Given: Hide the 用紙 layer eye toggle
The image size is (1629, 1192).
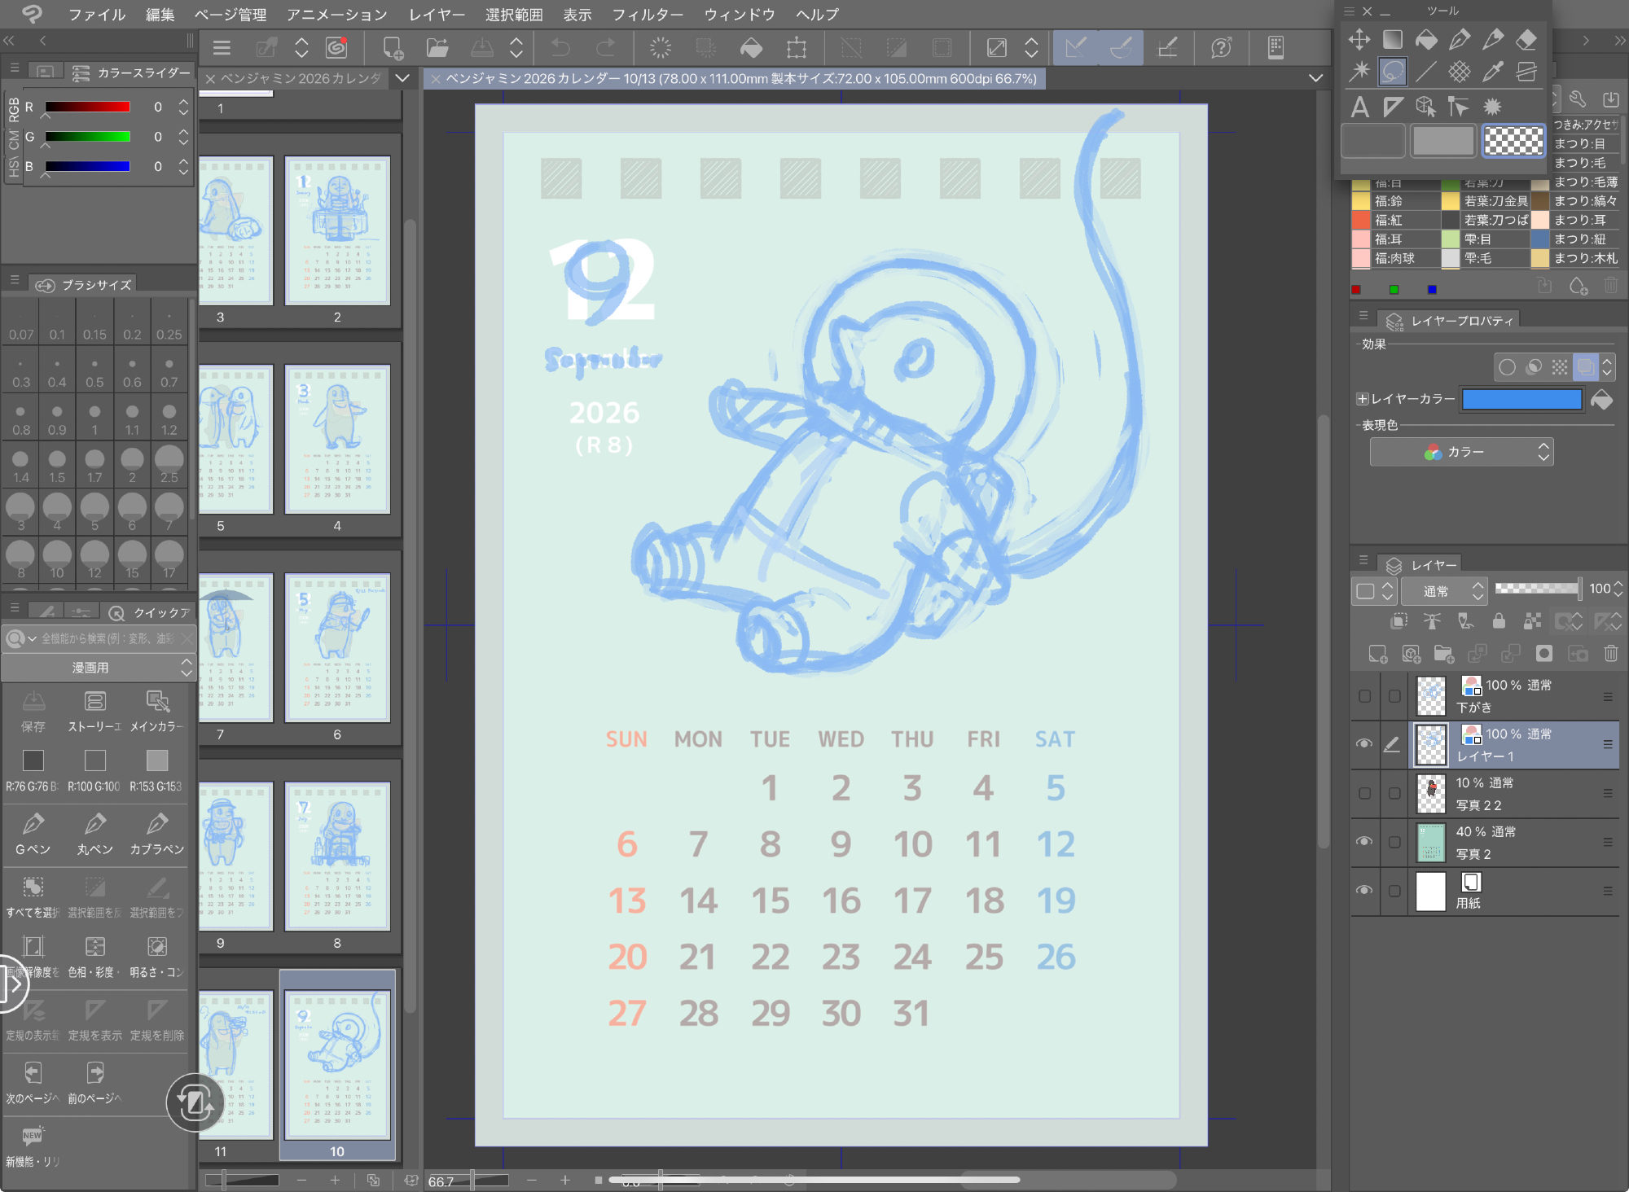Looking at the screenshot, I should (1364, 891).
